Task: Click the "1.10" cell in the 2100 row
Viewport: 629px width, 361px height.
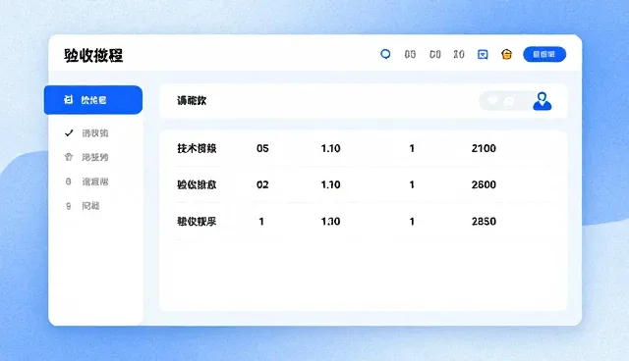Action: click(330, 148)
